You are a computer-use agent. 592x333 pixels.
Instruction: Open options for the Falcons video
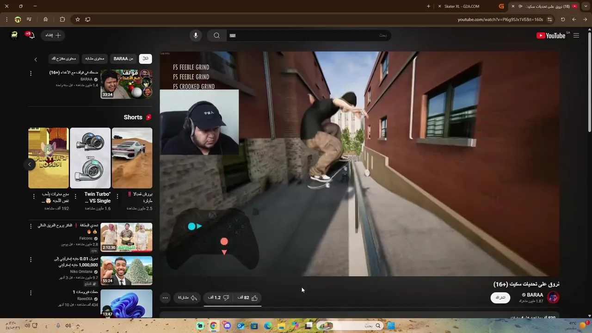tap(31, 227)
